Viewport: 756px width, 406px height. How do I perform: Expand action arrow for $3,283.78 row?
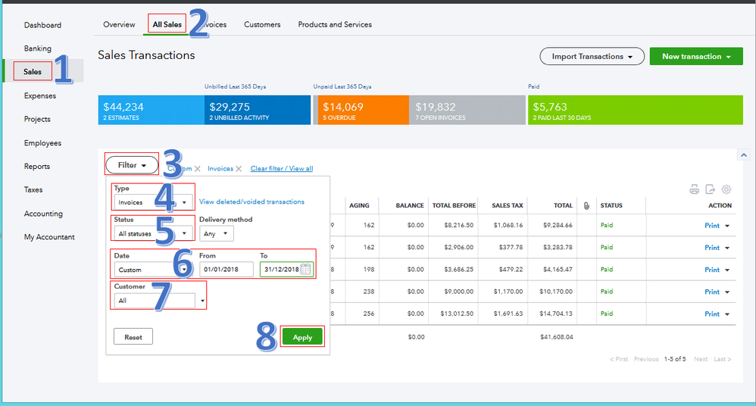coord(727,248)
